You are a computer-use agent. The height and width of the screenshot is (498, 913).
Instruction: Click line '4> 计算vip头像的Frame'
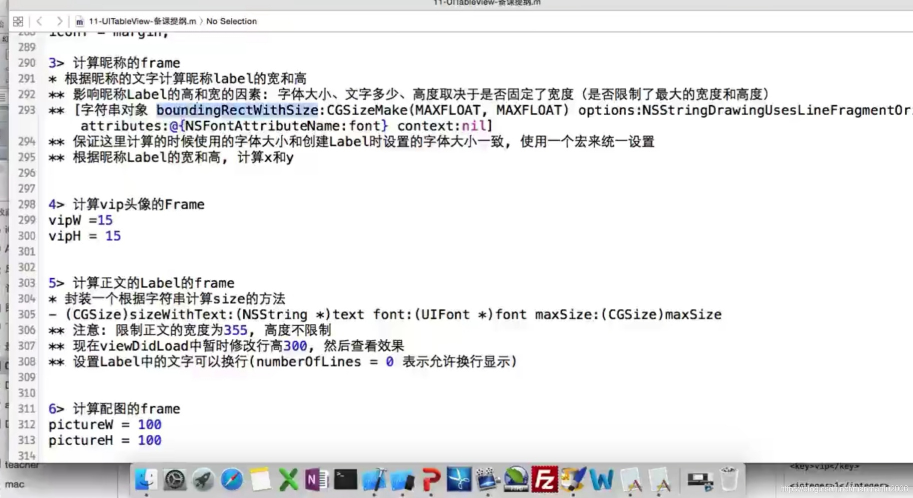(126, 204)
